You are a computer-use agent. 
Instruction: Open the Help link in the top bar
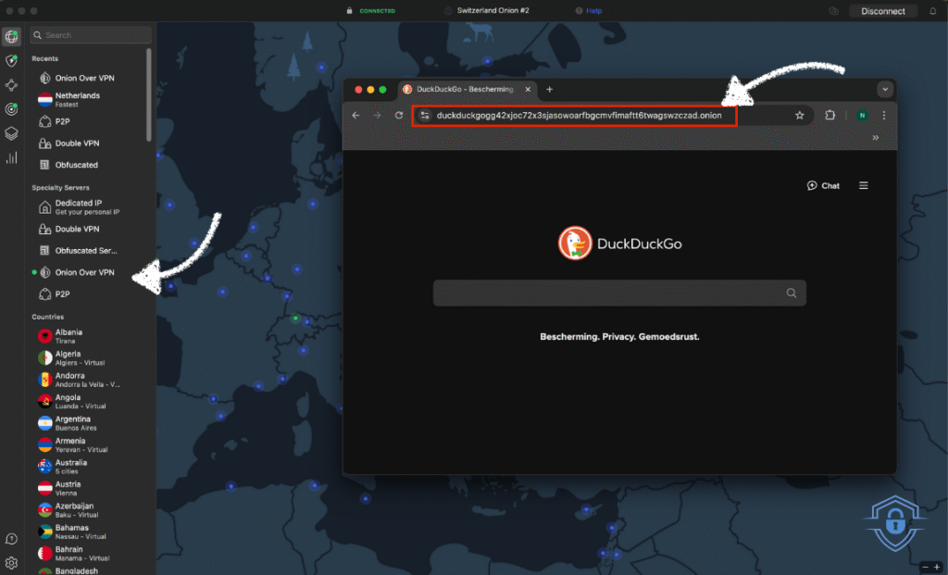(x=589, y=11)
